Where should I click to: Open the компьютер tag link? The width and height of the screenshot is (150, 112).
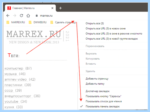click(x=14, y=68)
